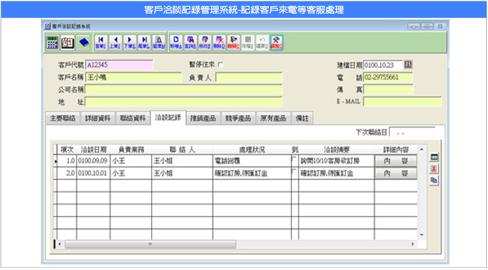
Task: Click 內容 button in second row
Action: click(x=395, y=173)
